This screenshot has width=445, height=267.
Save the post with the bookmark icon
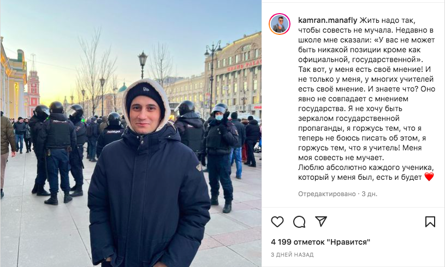tap(430, 222)
